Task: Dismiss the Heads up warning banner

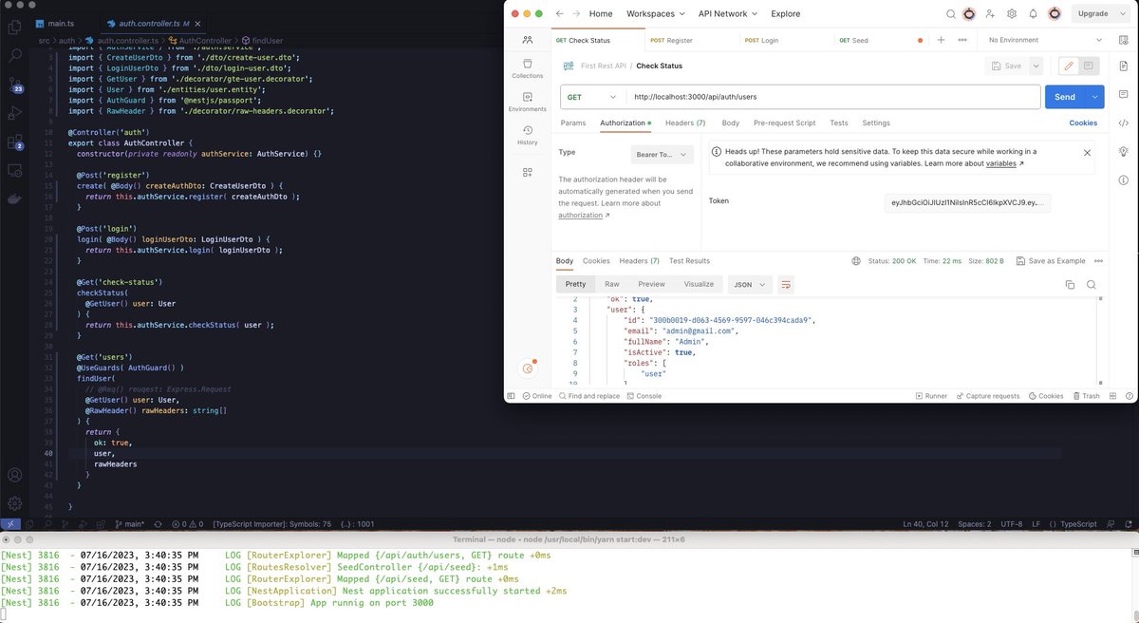Action: 1087,152
